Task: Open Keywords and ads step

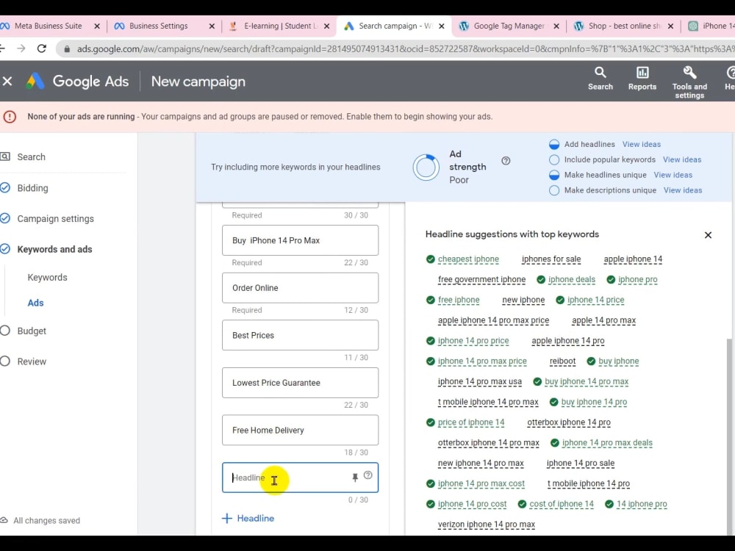Action: (x=54, y=249)
